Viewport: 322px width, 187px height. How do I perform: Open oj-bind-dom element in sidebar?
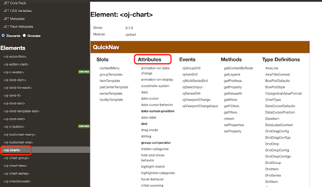click(15, 80)
